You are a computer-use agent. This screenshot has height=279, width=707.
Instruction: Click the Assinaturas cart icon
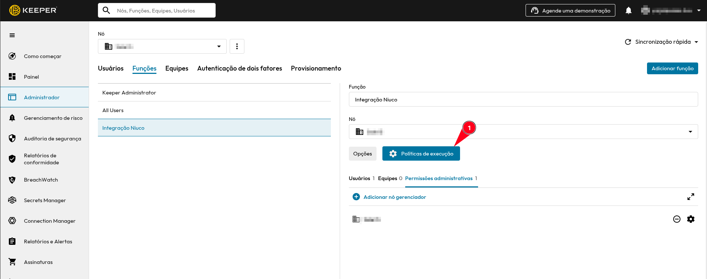(x=12, y=262)
